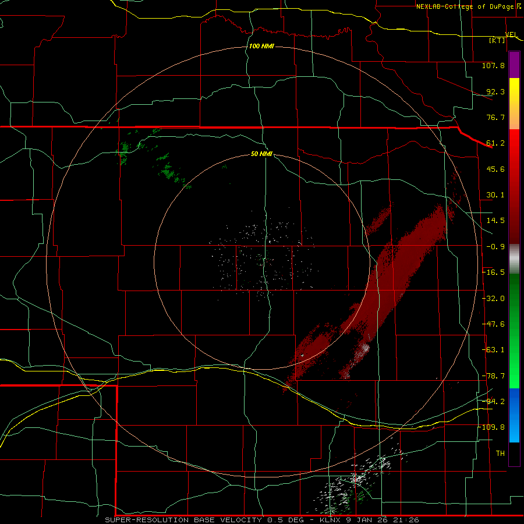524x524 pixels.
Task: Click the TH legend label
Action: (500, 454)
